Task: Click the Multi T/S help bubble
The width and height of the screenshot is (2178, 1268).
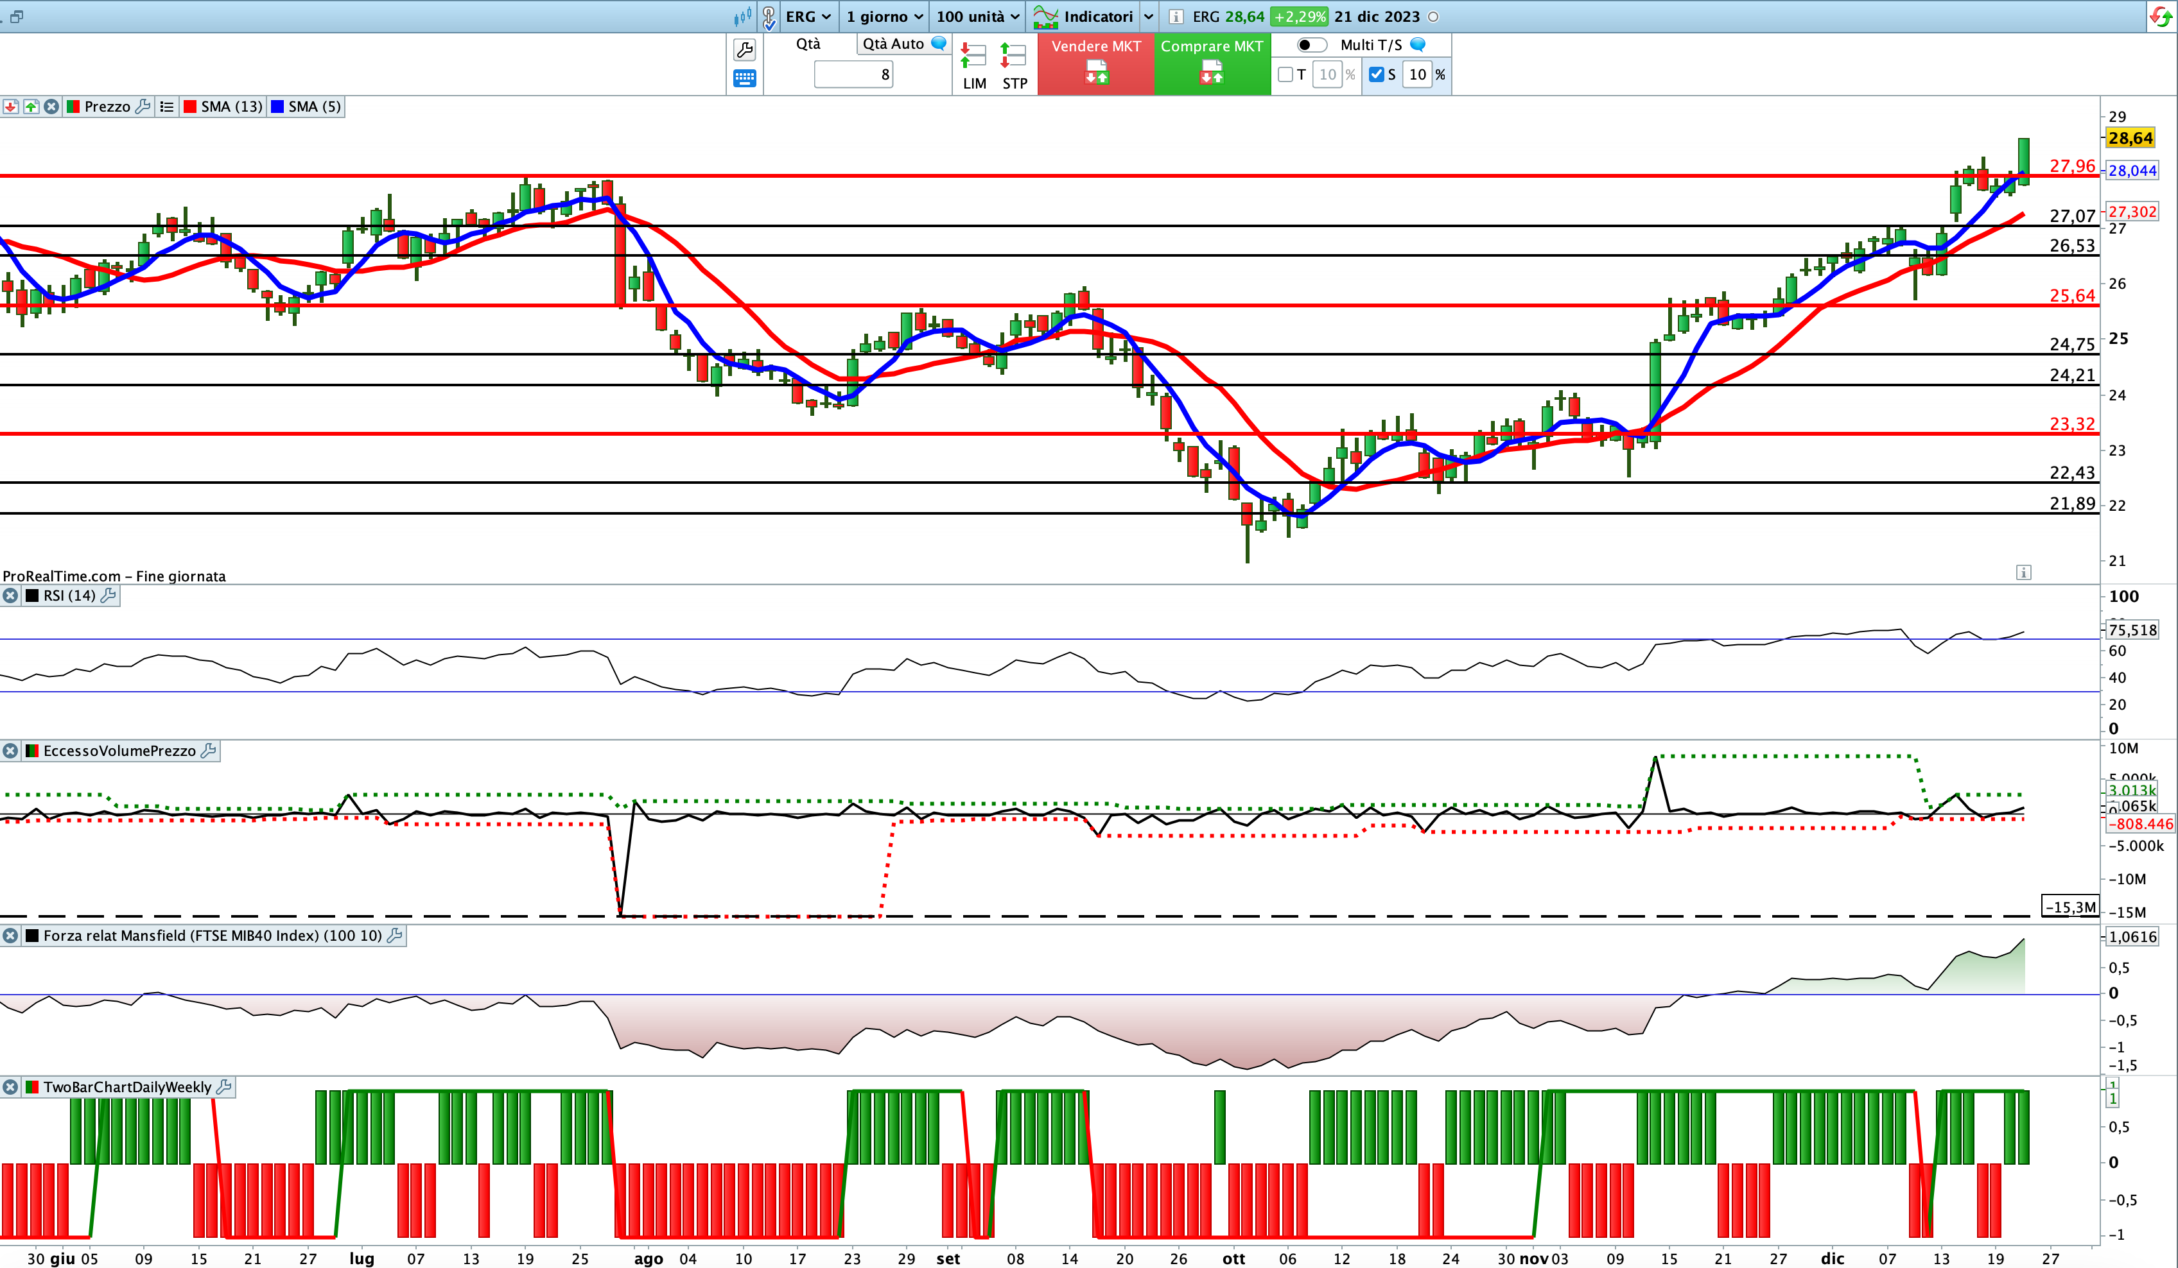Action: [x=1417, y=44]
